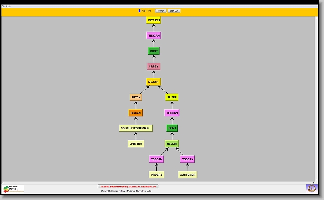The width and height of the screenshot is (324, 200).
Task: Select the FILTER node
Action: coord(172,97)
